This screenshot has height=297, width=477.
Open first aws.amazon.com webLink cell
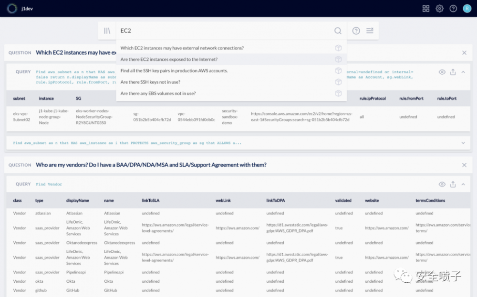click(237, 228)
